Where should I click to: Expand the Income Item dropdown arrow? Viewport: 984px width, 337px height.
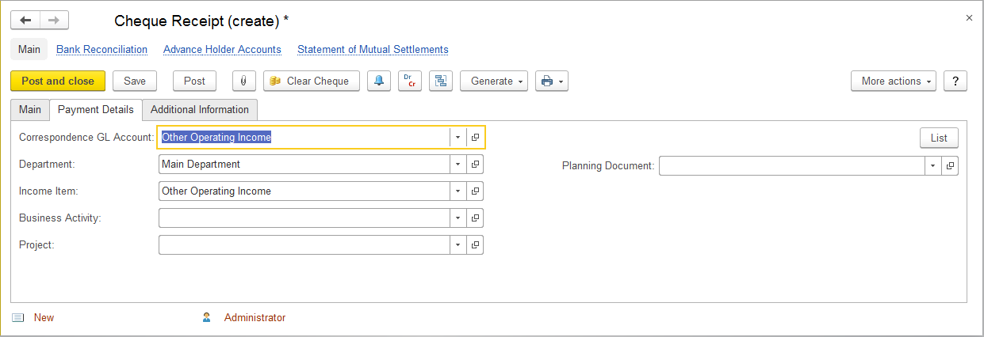coord(458,191)
